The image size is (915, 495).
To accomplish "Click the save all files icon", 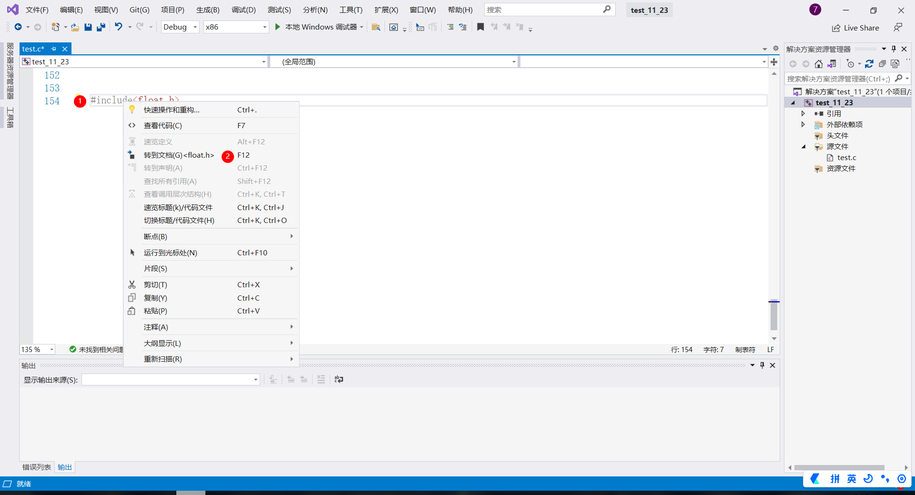I will (x=101, y=27).
